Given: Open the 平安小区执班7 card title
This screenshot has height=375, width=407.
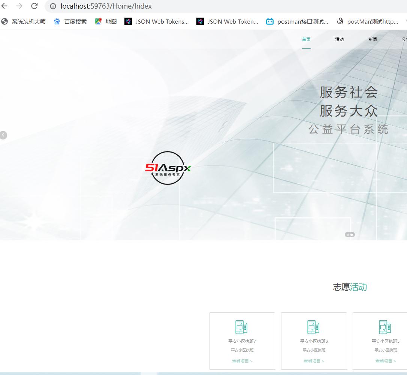Looking at the screenshot, I should point(242,341).
